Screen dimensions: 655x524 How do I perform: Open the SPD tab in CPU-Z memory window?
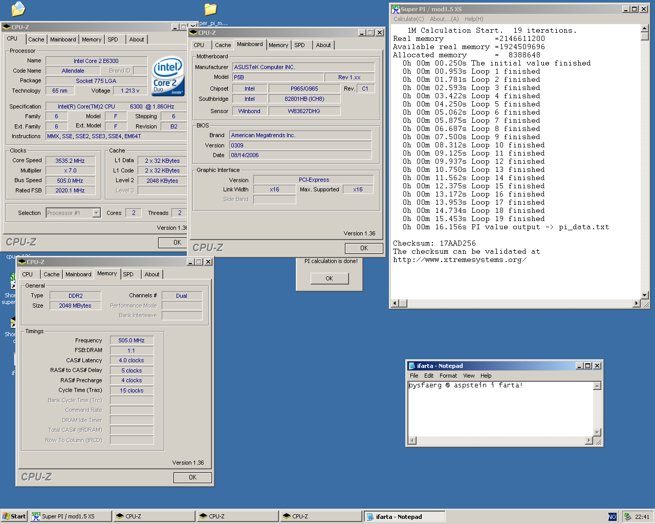point(128,274)
